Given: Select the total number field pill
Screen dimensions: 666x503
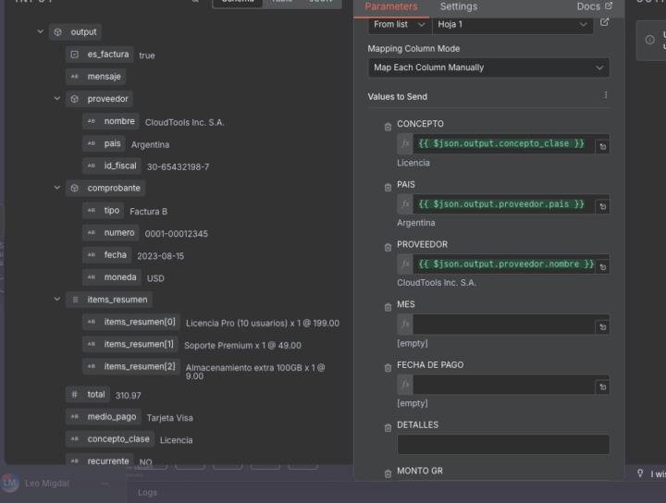Looking at the screenshot, I should coord(88,394).
